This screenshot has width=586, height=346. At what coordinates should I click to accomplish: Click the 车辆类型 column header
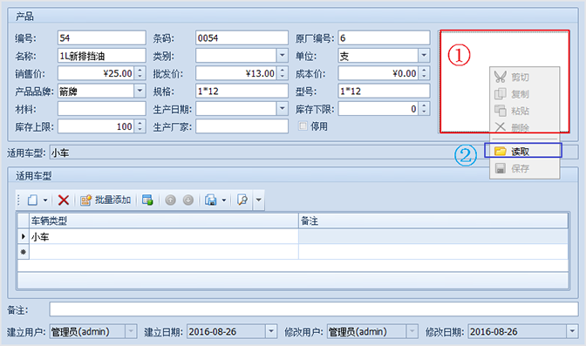click(164, 220)
